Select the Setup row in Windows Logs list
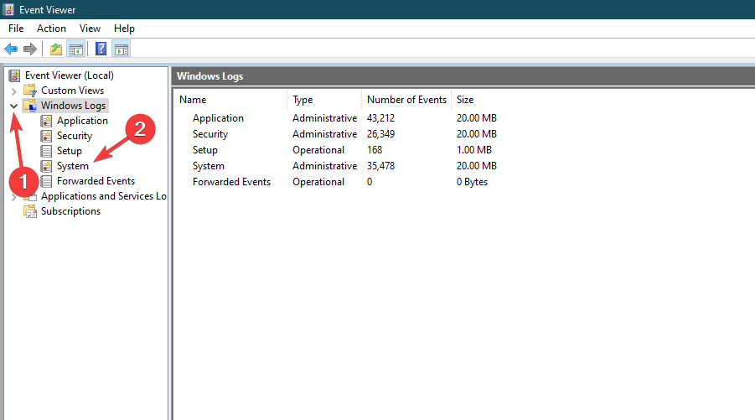The width and height of the screenshot is (755, 420). point(337,150)
